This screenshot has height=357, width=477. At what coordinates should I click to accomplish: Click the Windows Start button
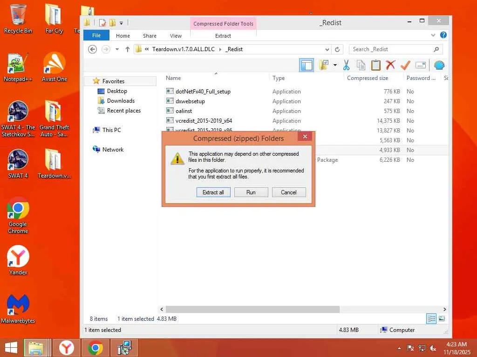[11, 348]
